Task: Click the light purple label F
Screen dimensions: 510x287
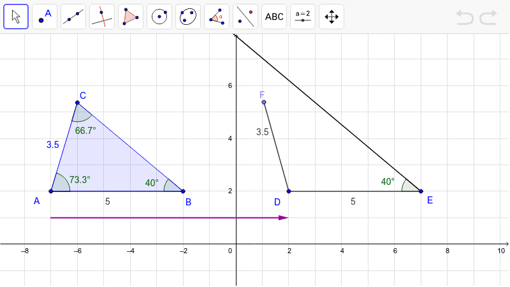Action: click(x=262, y=94)
